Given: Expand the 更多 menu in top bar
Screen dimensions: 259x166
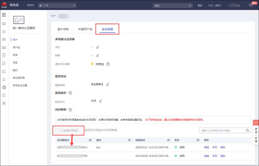Looking at the screenshot, I should pyautogui.click(x=200, y=5).
